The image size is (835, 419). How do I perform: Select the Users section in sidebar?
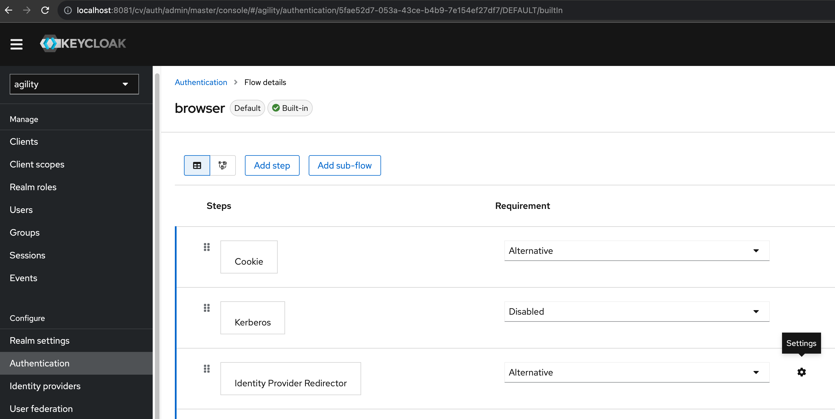pyautogui.click(x=21, y=209)
